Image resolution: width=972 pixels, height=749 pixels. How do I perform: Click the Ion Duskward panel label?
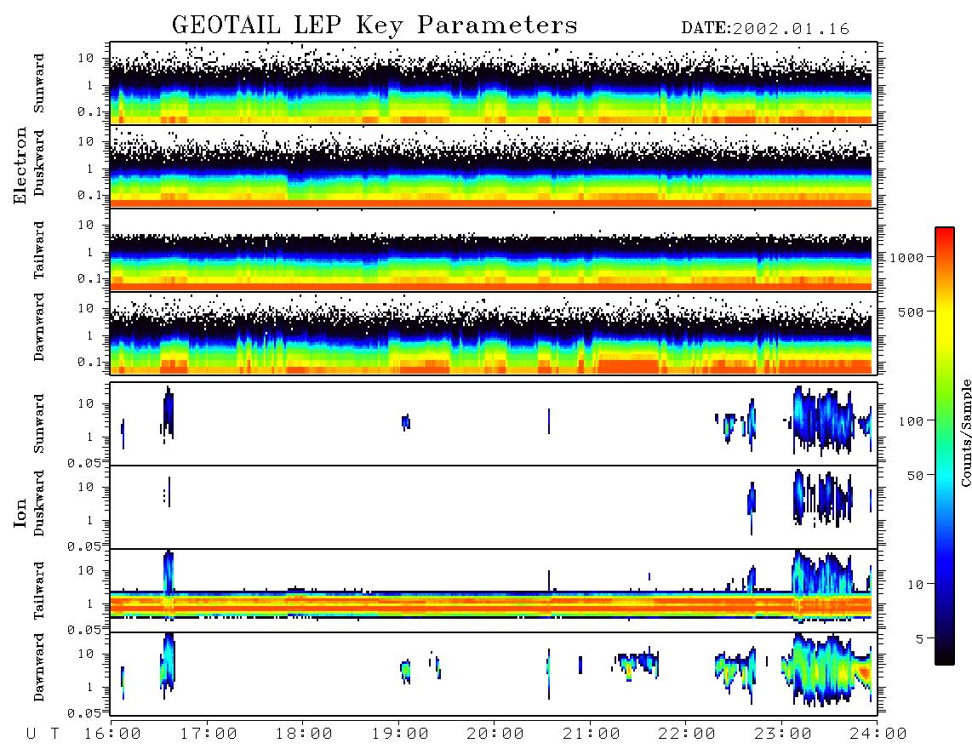39,504
